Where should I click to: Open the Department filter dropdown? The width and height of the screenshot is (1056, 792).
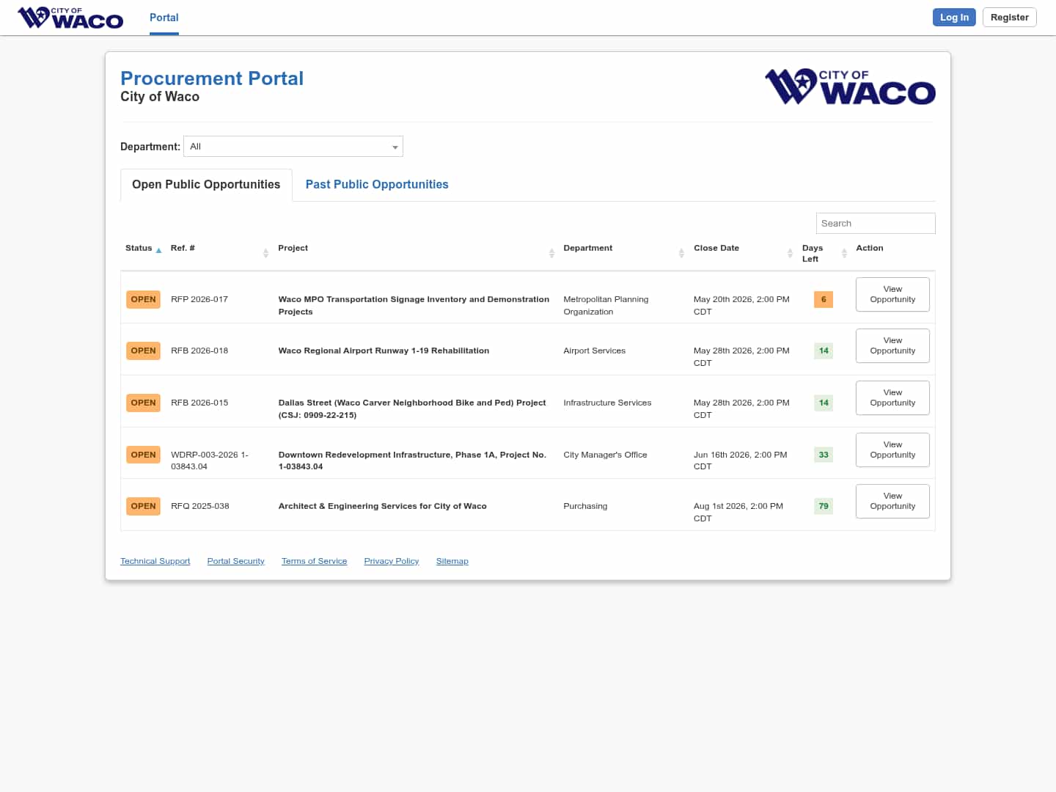click(293, 147)
